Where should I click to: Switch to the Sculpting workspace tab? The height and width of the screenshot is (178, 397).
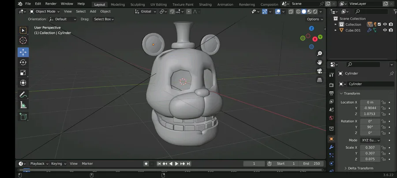click(x=138, y=4)
